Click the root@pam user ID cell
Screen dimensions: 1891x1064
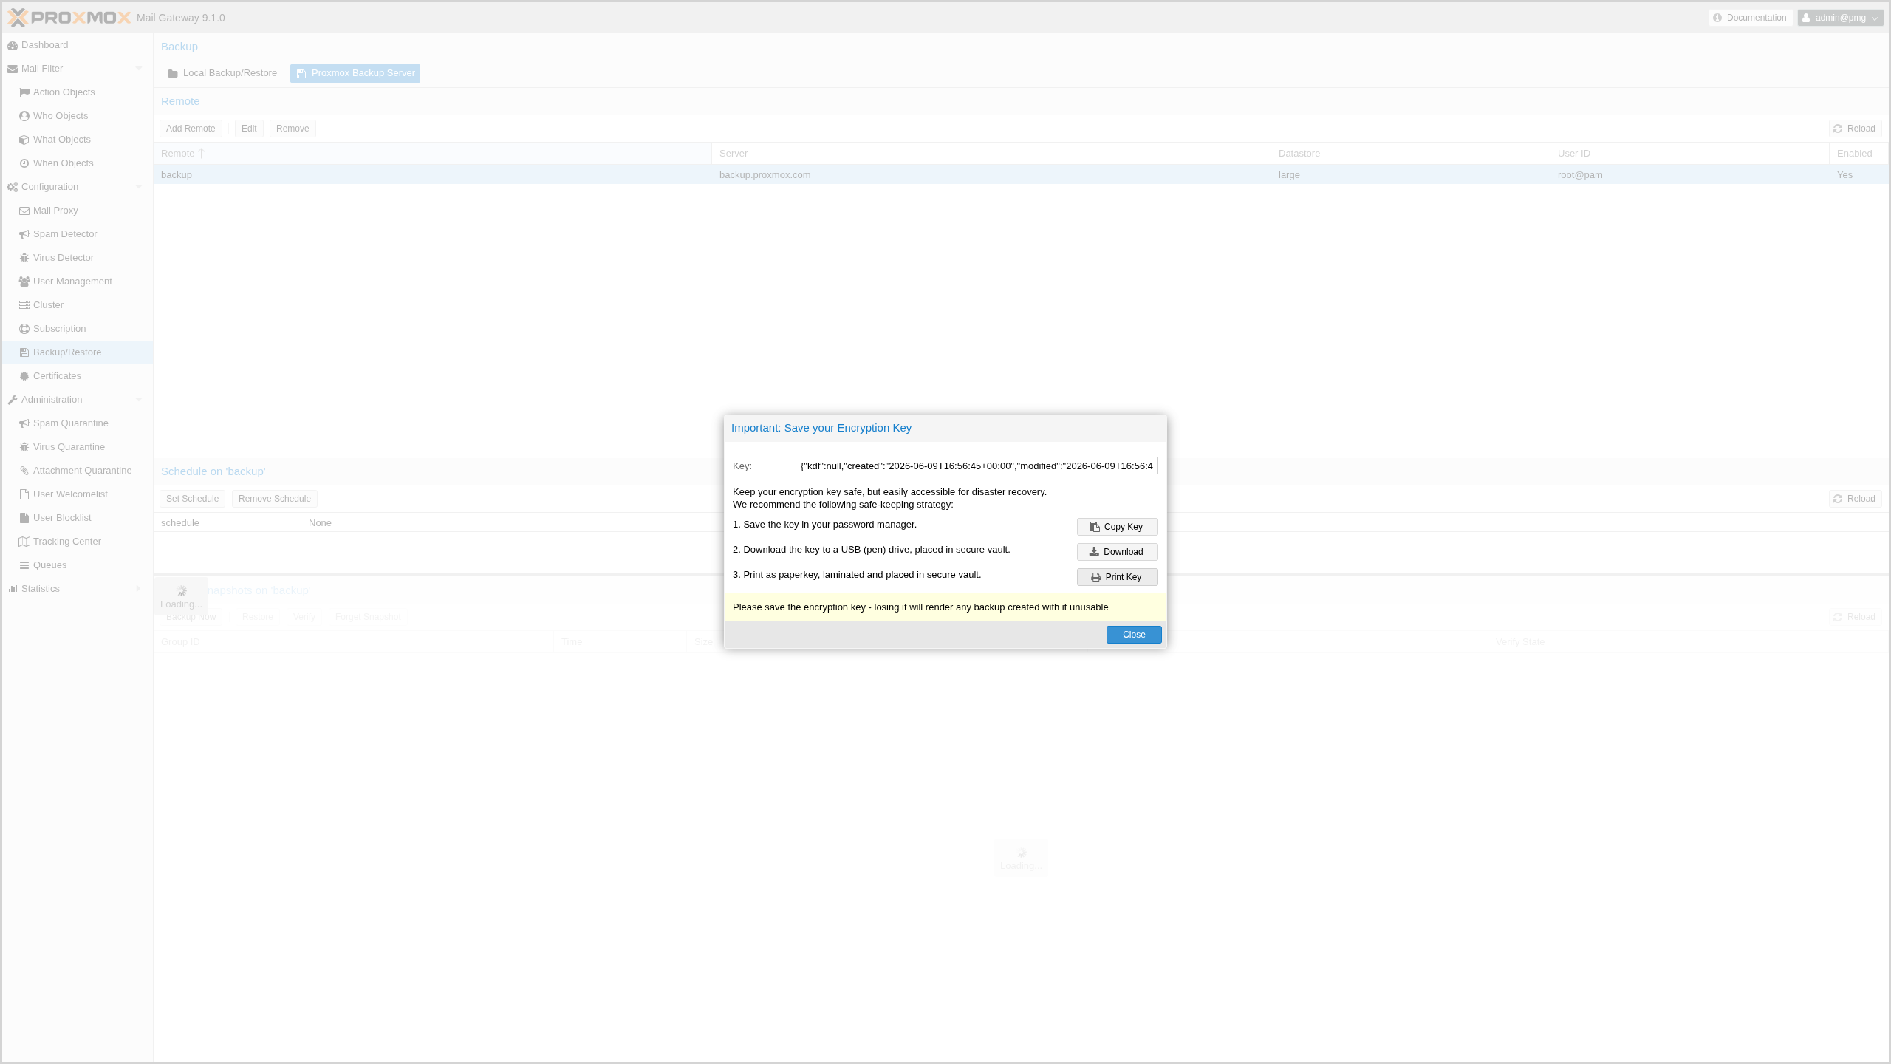[1689, 175]
